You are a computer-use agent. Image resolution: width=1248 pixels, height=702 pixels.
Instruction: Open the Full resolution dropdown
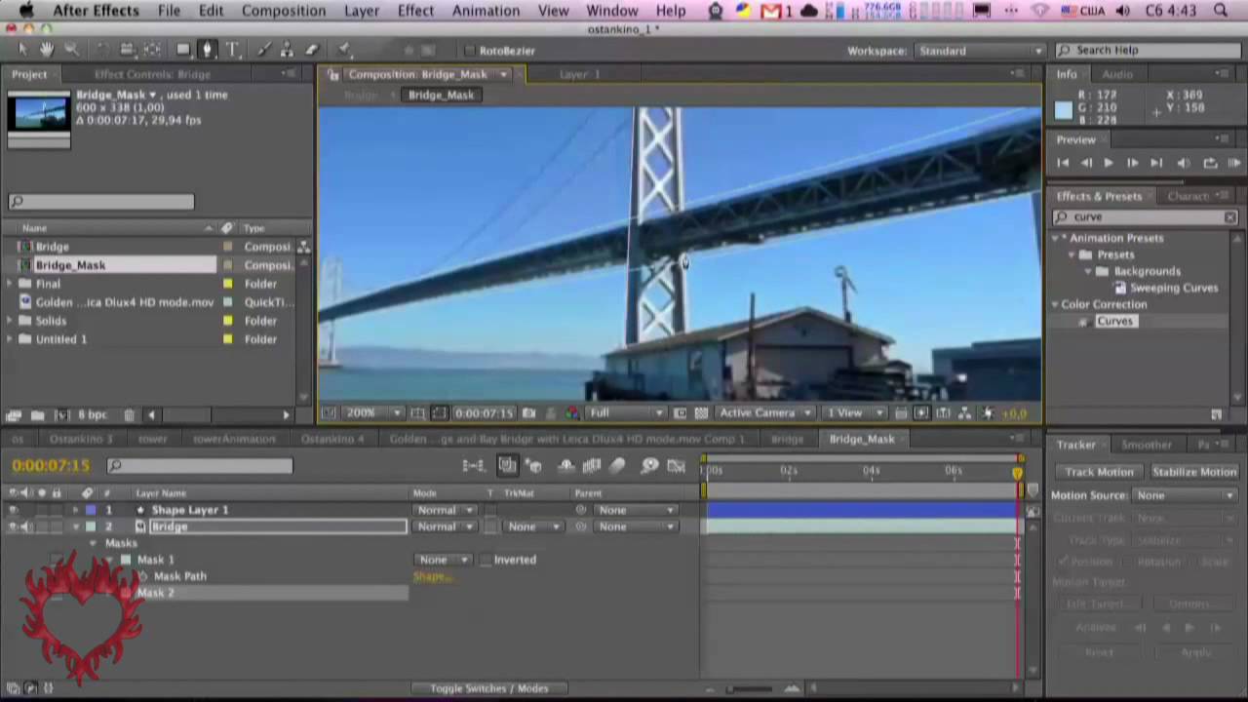[625, 413]
